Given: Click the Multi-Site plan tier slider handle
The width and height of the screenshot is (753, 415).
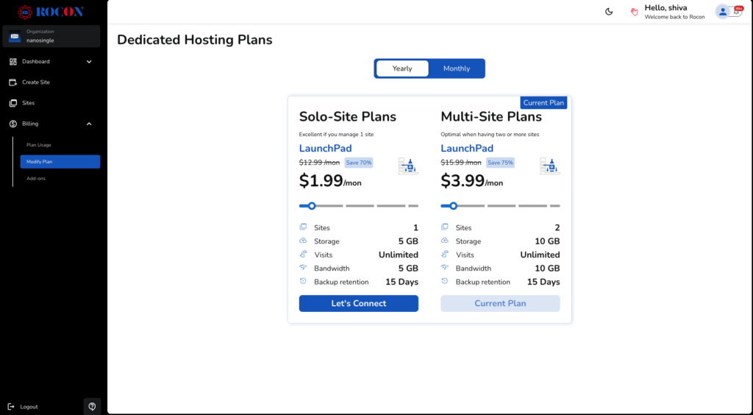Looking at the screenshot, I should click(x=453, y=206).
